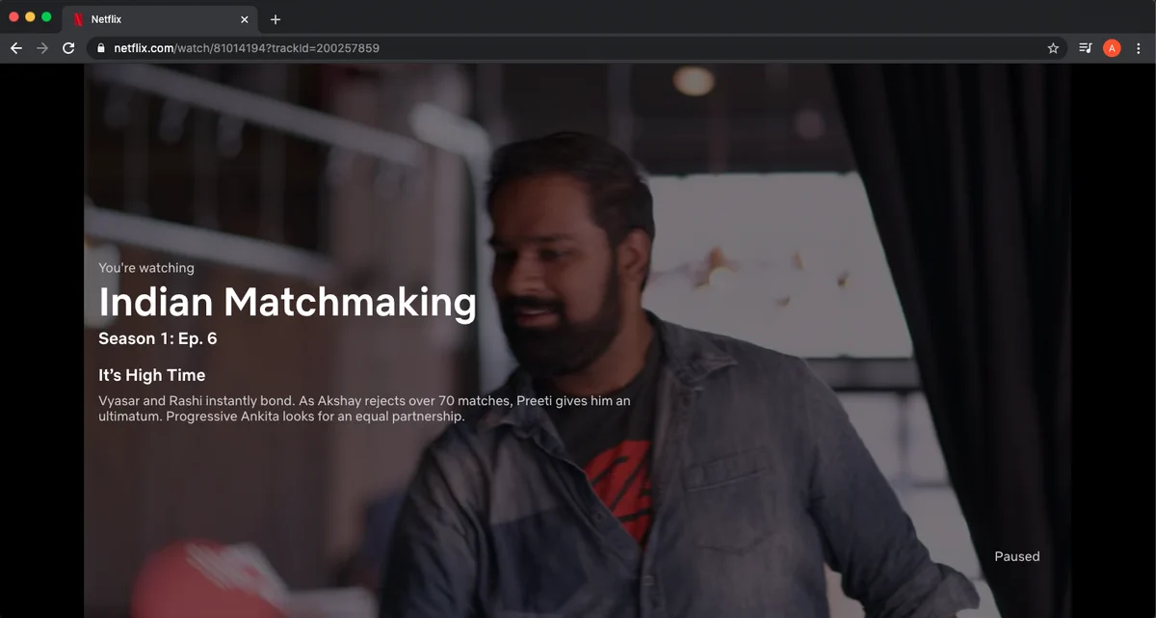Close the window with the red button
1156x618 pixels.
[x=13, y=17]
